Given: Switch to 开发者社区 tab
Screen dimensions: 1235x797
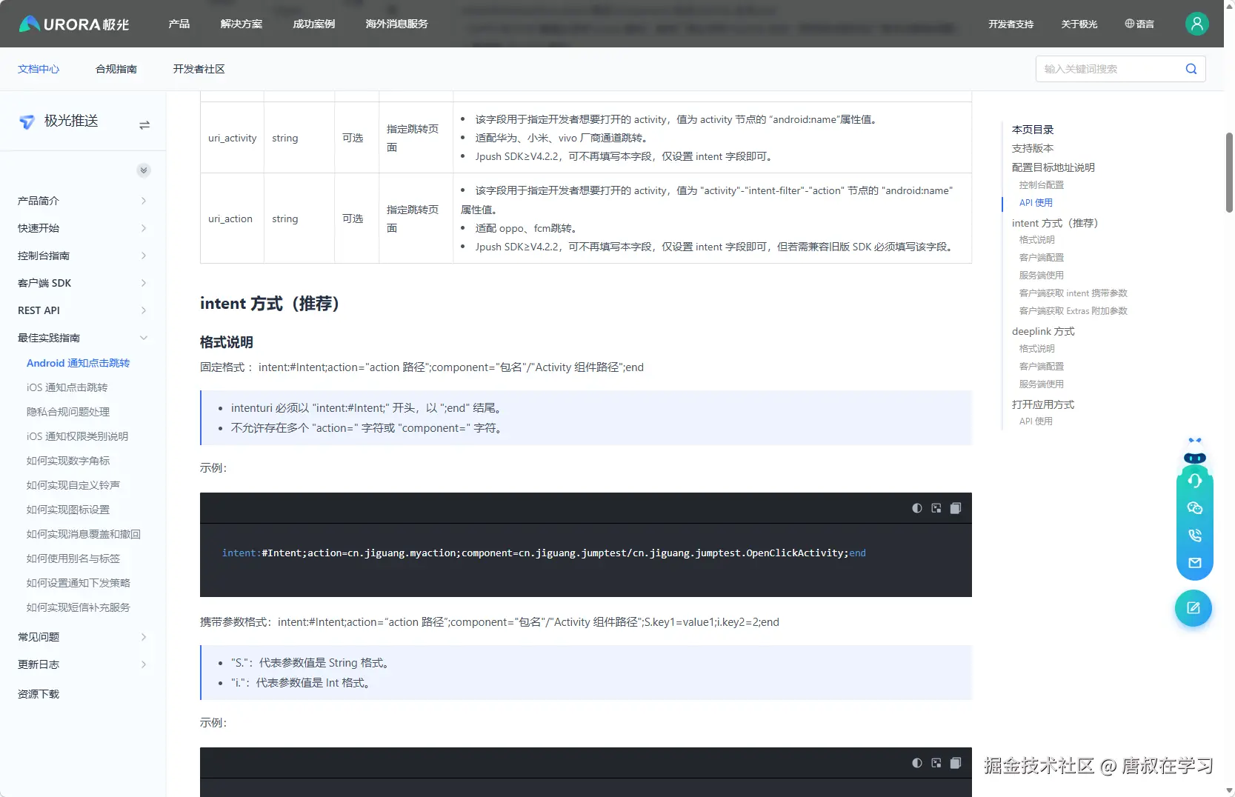Looking at the screenshot, I should 199,69.
